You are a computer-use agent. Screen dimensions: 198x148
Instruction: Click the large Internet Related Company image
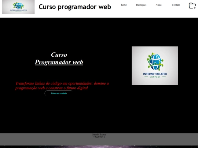click(155, 66)
